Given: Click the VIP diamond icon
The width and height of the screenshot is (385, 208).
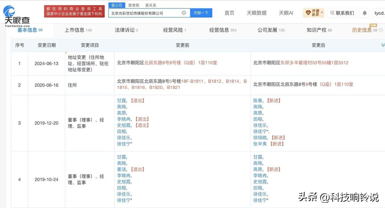Looking at the screenshot, I should 308,13.
